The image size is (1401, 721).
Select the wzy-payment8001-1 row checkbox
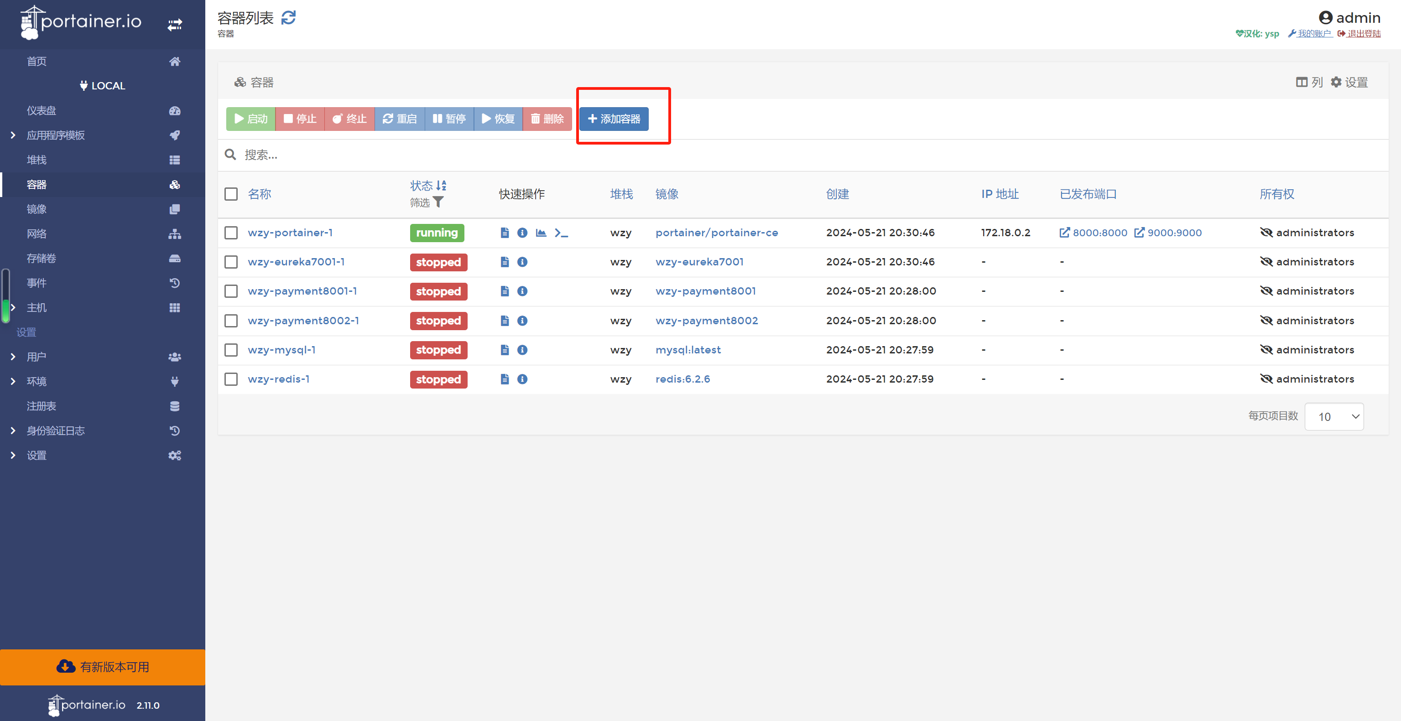[x=231, y=291]
